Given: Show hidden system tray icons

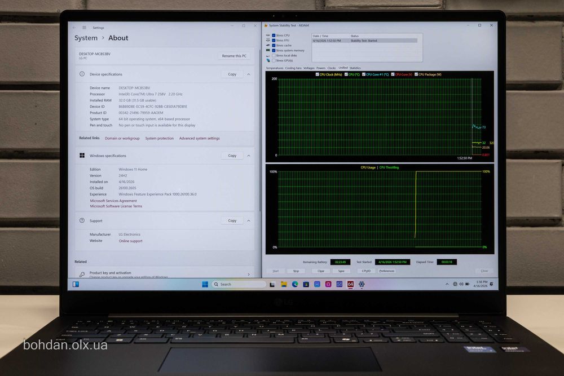Looking at the screenshot, I should [x=447, y=284].
